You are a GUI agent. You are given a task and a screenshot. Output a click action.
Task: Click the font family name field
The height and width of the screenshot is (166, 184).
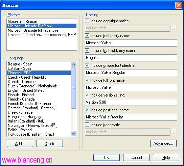point(131,43)
